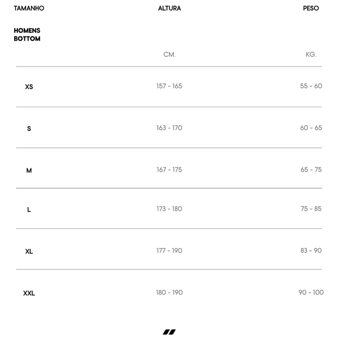Click the 90 - 100 weight value
338x338 pixels.
311,292
